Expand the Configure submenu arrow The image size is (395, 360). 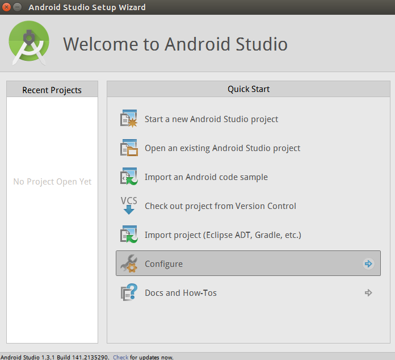pyautogui.click(x=368, y=263)
